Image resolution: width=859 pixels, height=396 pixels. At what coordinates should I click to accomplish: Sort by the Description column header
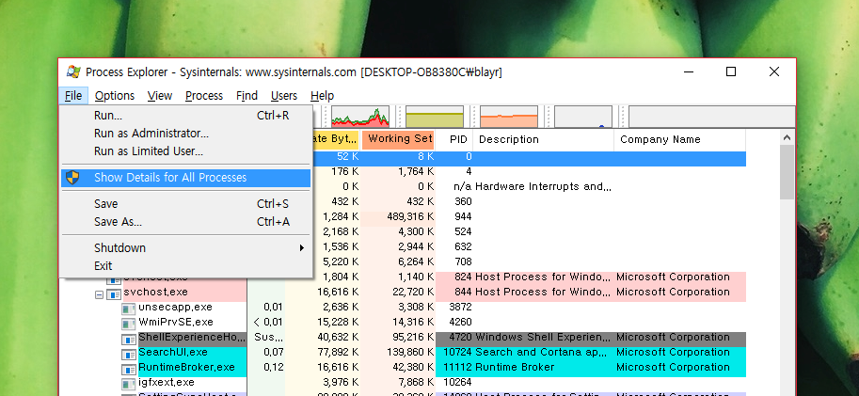(544, 139)
